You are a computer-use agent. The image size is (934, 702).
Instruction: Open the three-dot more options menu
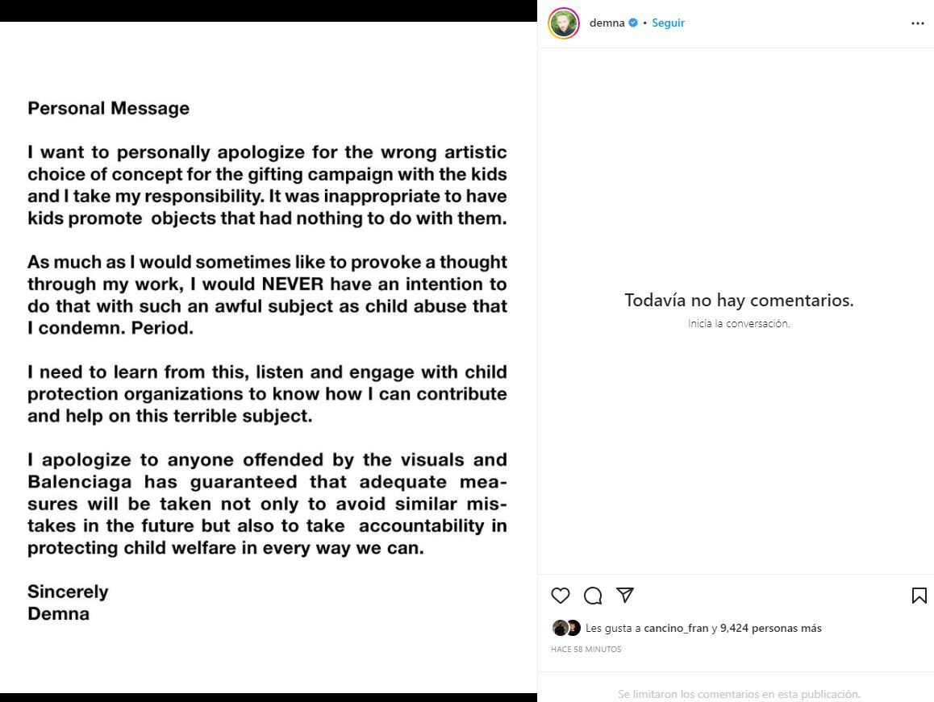[918, 23]
